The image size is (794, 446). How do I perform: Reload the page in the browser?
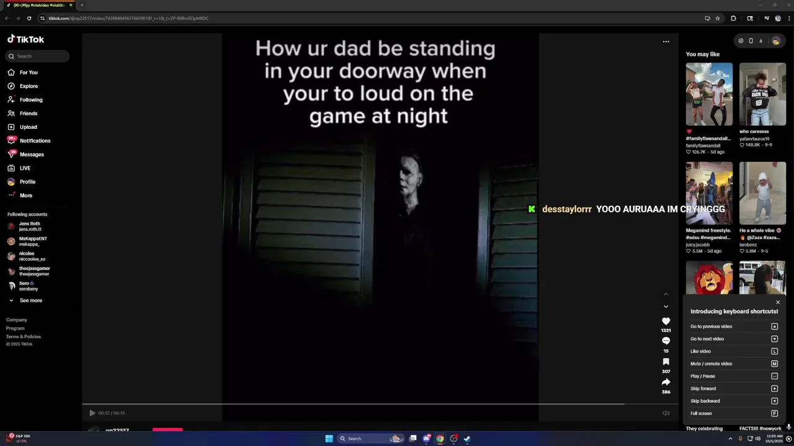point(29,18)
